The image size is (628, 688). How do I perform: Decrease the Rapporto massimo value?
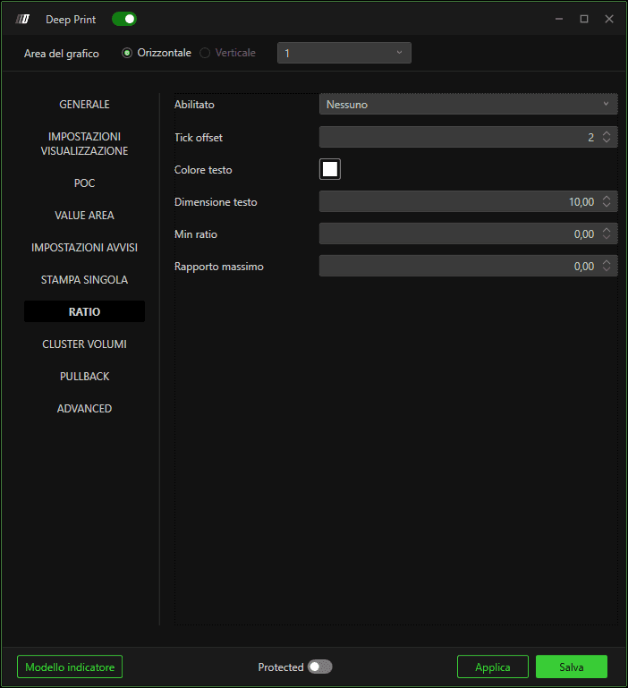click(606, 270)
